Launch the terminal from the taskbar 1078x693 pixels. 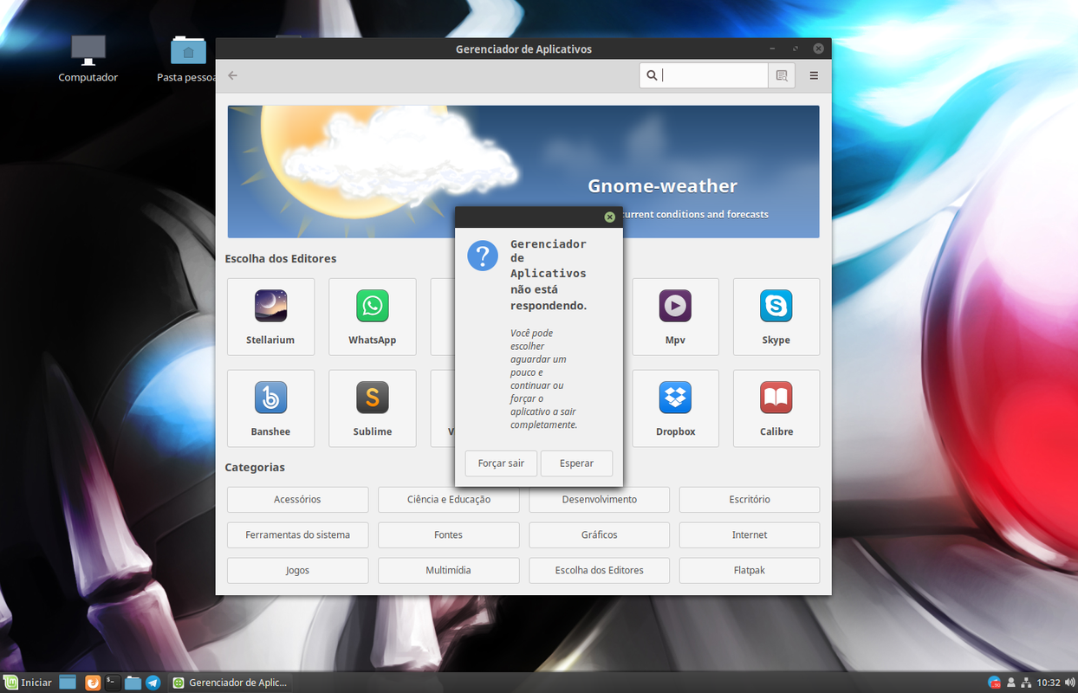tap(113, 683)
